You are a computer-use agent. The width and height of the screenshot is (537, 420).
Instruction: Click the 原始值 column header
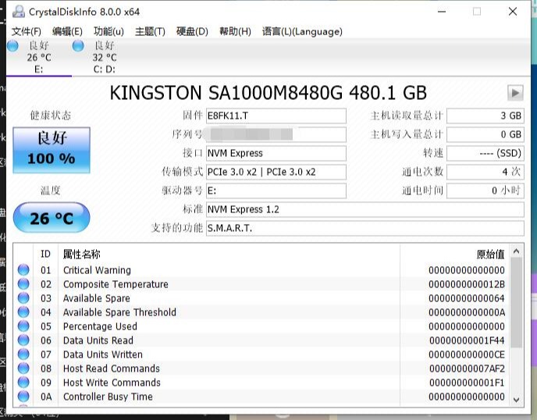(490, 254)
